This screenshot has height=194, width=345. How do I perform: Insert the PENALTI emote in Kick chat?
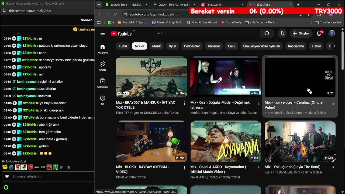37,167
